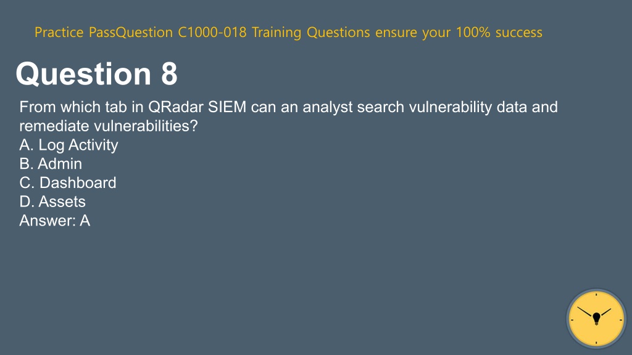Click the 'Answer: A' line
632x355 pixels.
tap(55, 221)
